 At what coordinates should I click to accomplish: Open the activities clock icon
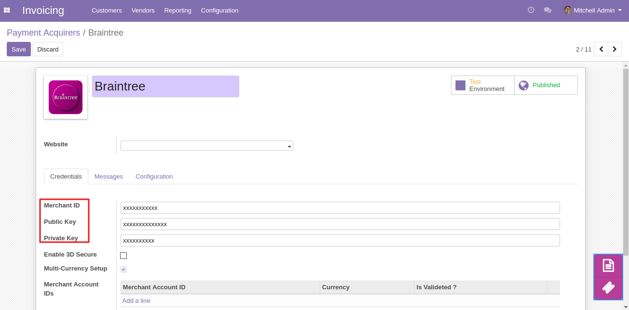531,10
